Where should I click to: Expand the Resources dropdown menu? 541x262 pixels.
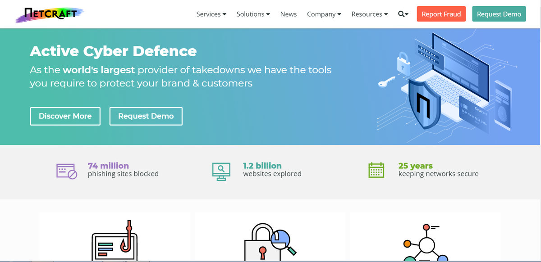pyautogui.click(x=370, y=14)
